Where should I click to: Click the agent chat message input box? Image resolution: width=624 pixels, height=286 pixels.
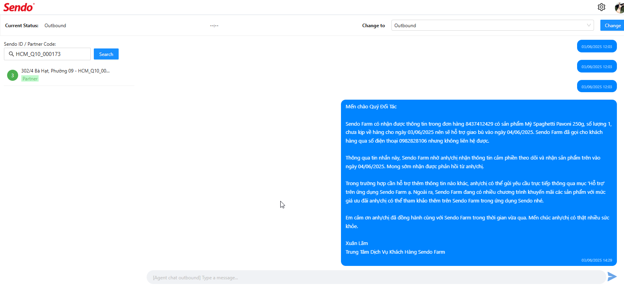coord(376,277)
